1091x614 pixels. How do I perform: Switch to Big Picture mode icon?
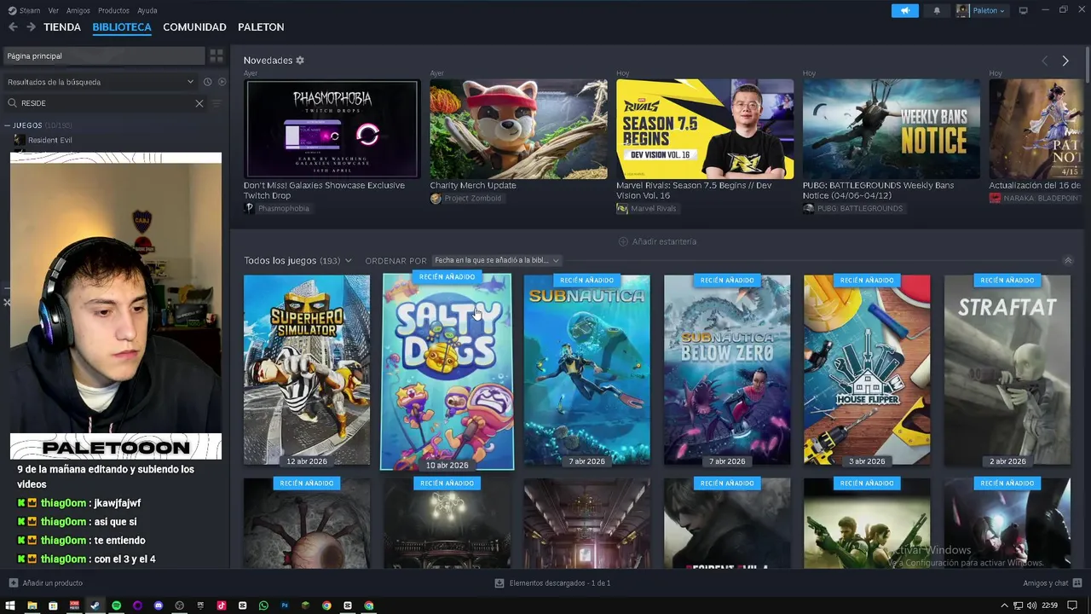pyautogui.click(x=1023, y=10)
